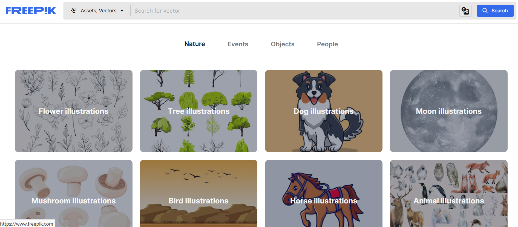
Task: Select the Objects tab
Action: [283, 44]
